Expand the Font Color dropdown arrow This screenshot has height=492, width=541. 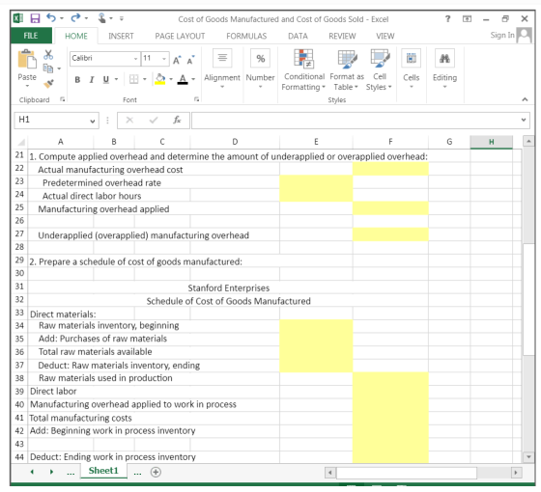[193, 79]
